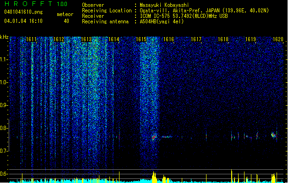Click the 0.9 kHz frequency label
288x183 pixels.
[x=4, y=105]
